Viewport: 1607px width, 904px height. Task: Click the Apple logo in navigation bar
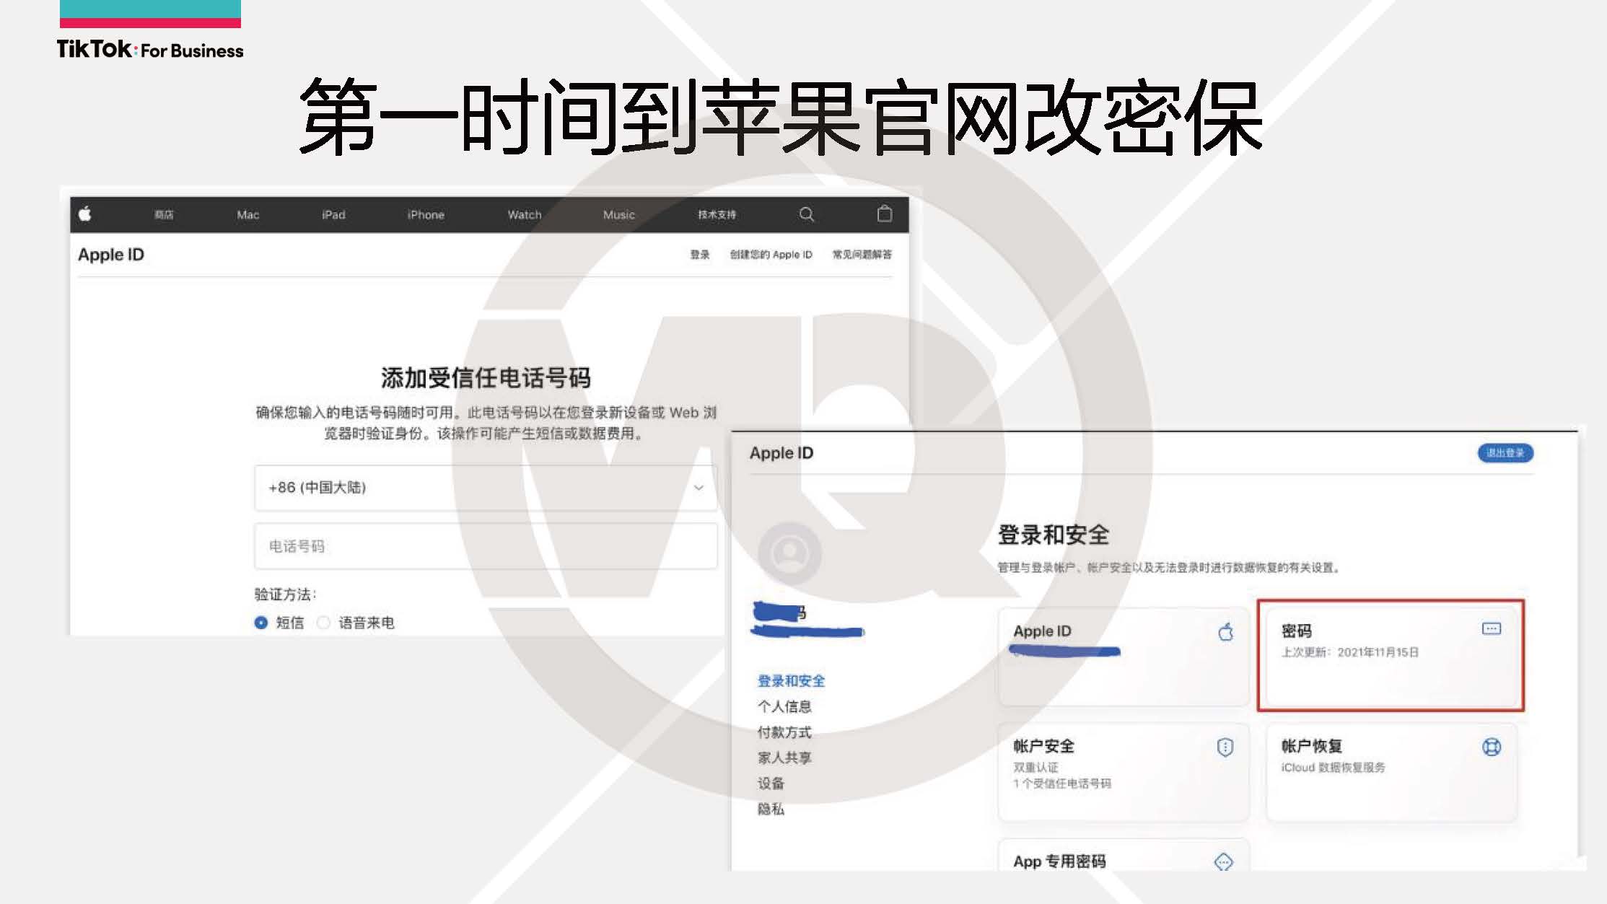click(84, 214)
